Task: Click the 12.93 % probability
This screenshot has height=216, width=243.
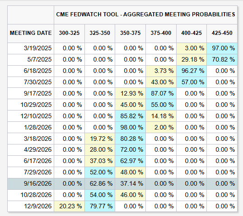Action: coord(131,93)
